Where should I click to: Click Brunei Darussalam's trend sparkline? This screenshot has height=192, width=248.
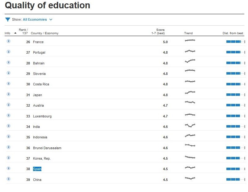(190, 145)
